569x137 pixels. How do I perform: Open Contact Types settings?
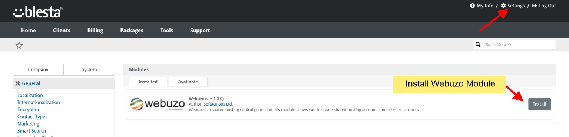click(32, 116)
